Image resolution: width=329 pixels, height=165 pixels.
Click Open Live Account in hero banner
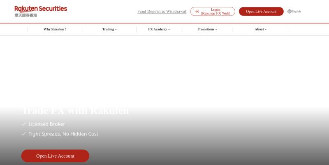coord(55,156)
